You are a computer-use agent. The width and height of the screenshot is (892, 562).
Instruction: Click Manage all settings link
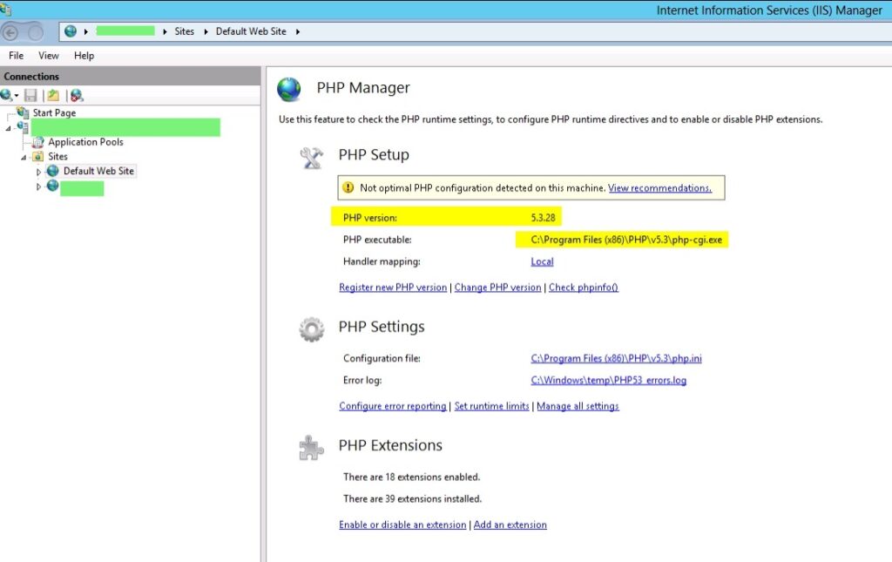point(578,406)
